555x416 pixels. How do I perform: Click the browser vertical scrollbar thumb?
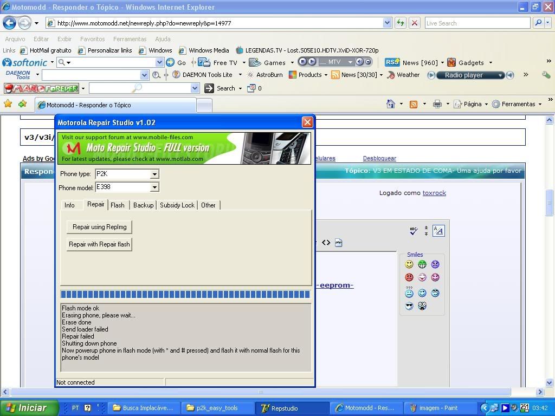click(x=550, y=203)
